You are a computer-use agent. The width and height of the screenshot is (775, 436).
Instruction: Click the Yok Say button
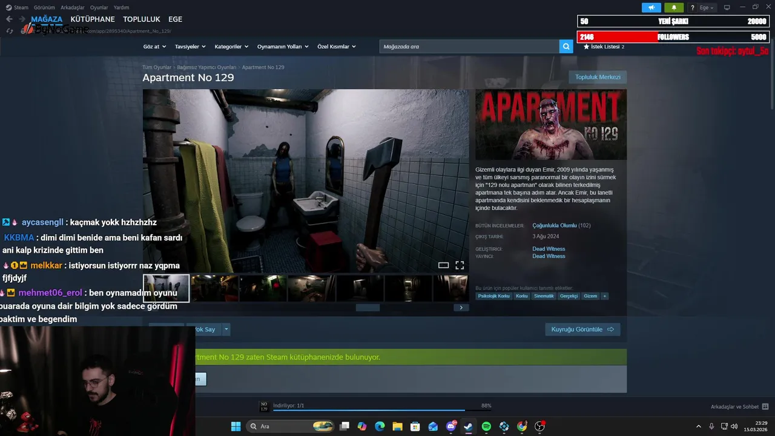pos(205,329)
